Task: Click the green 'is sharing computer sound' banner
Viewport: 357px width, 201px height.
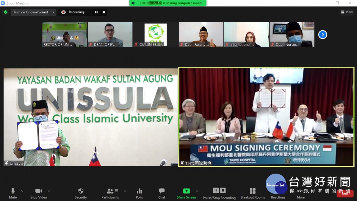Action: click(168, 3)
